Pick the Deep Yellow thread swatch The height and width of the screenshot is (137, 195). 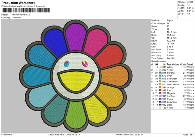point(160,84)
